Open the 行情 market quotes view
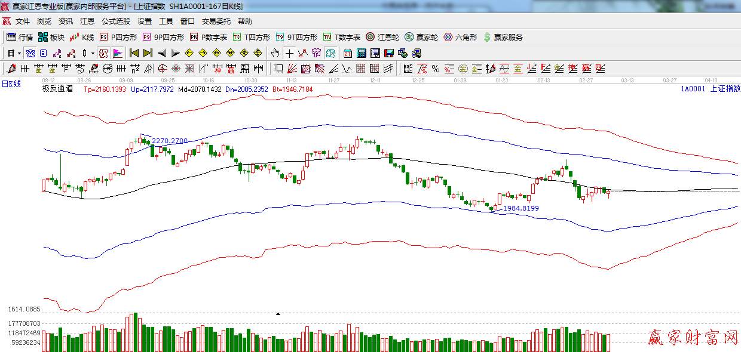Viewport: 741px width, 352px height. pyautogui.click(x=19, y=37)
